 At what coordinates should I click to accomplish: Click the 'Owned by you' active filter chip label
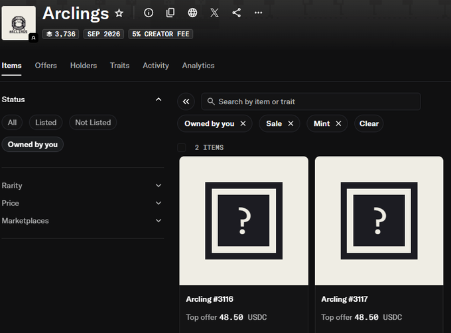209,123
